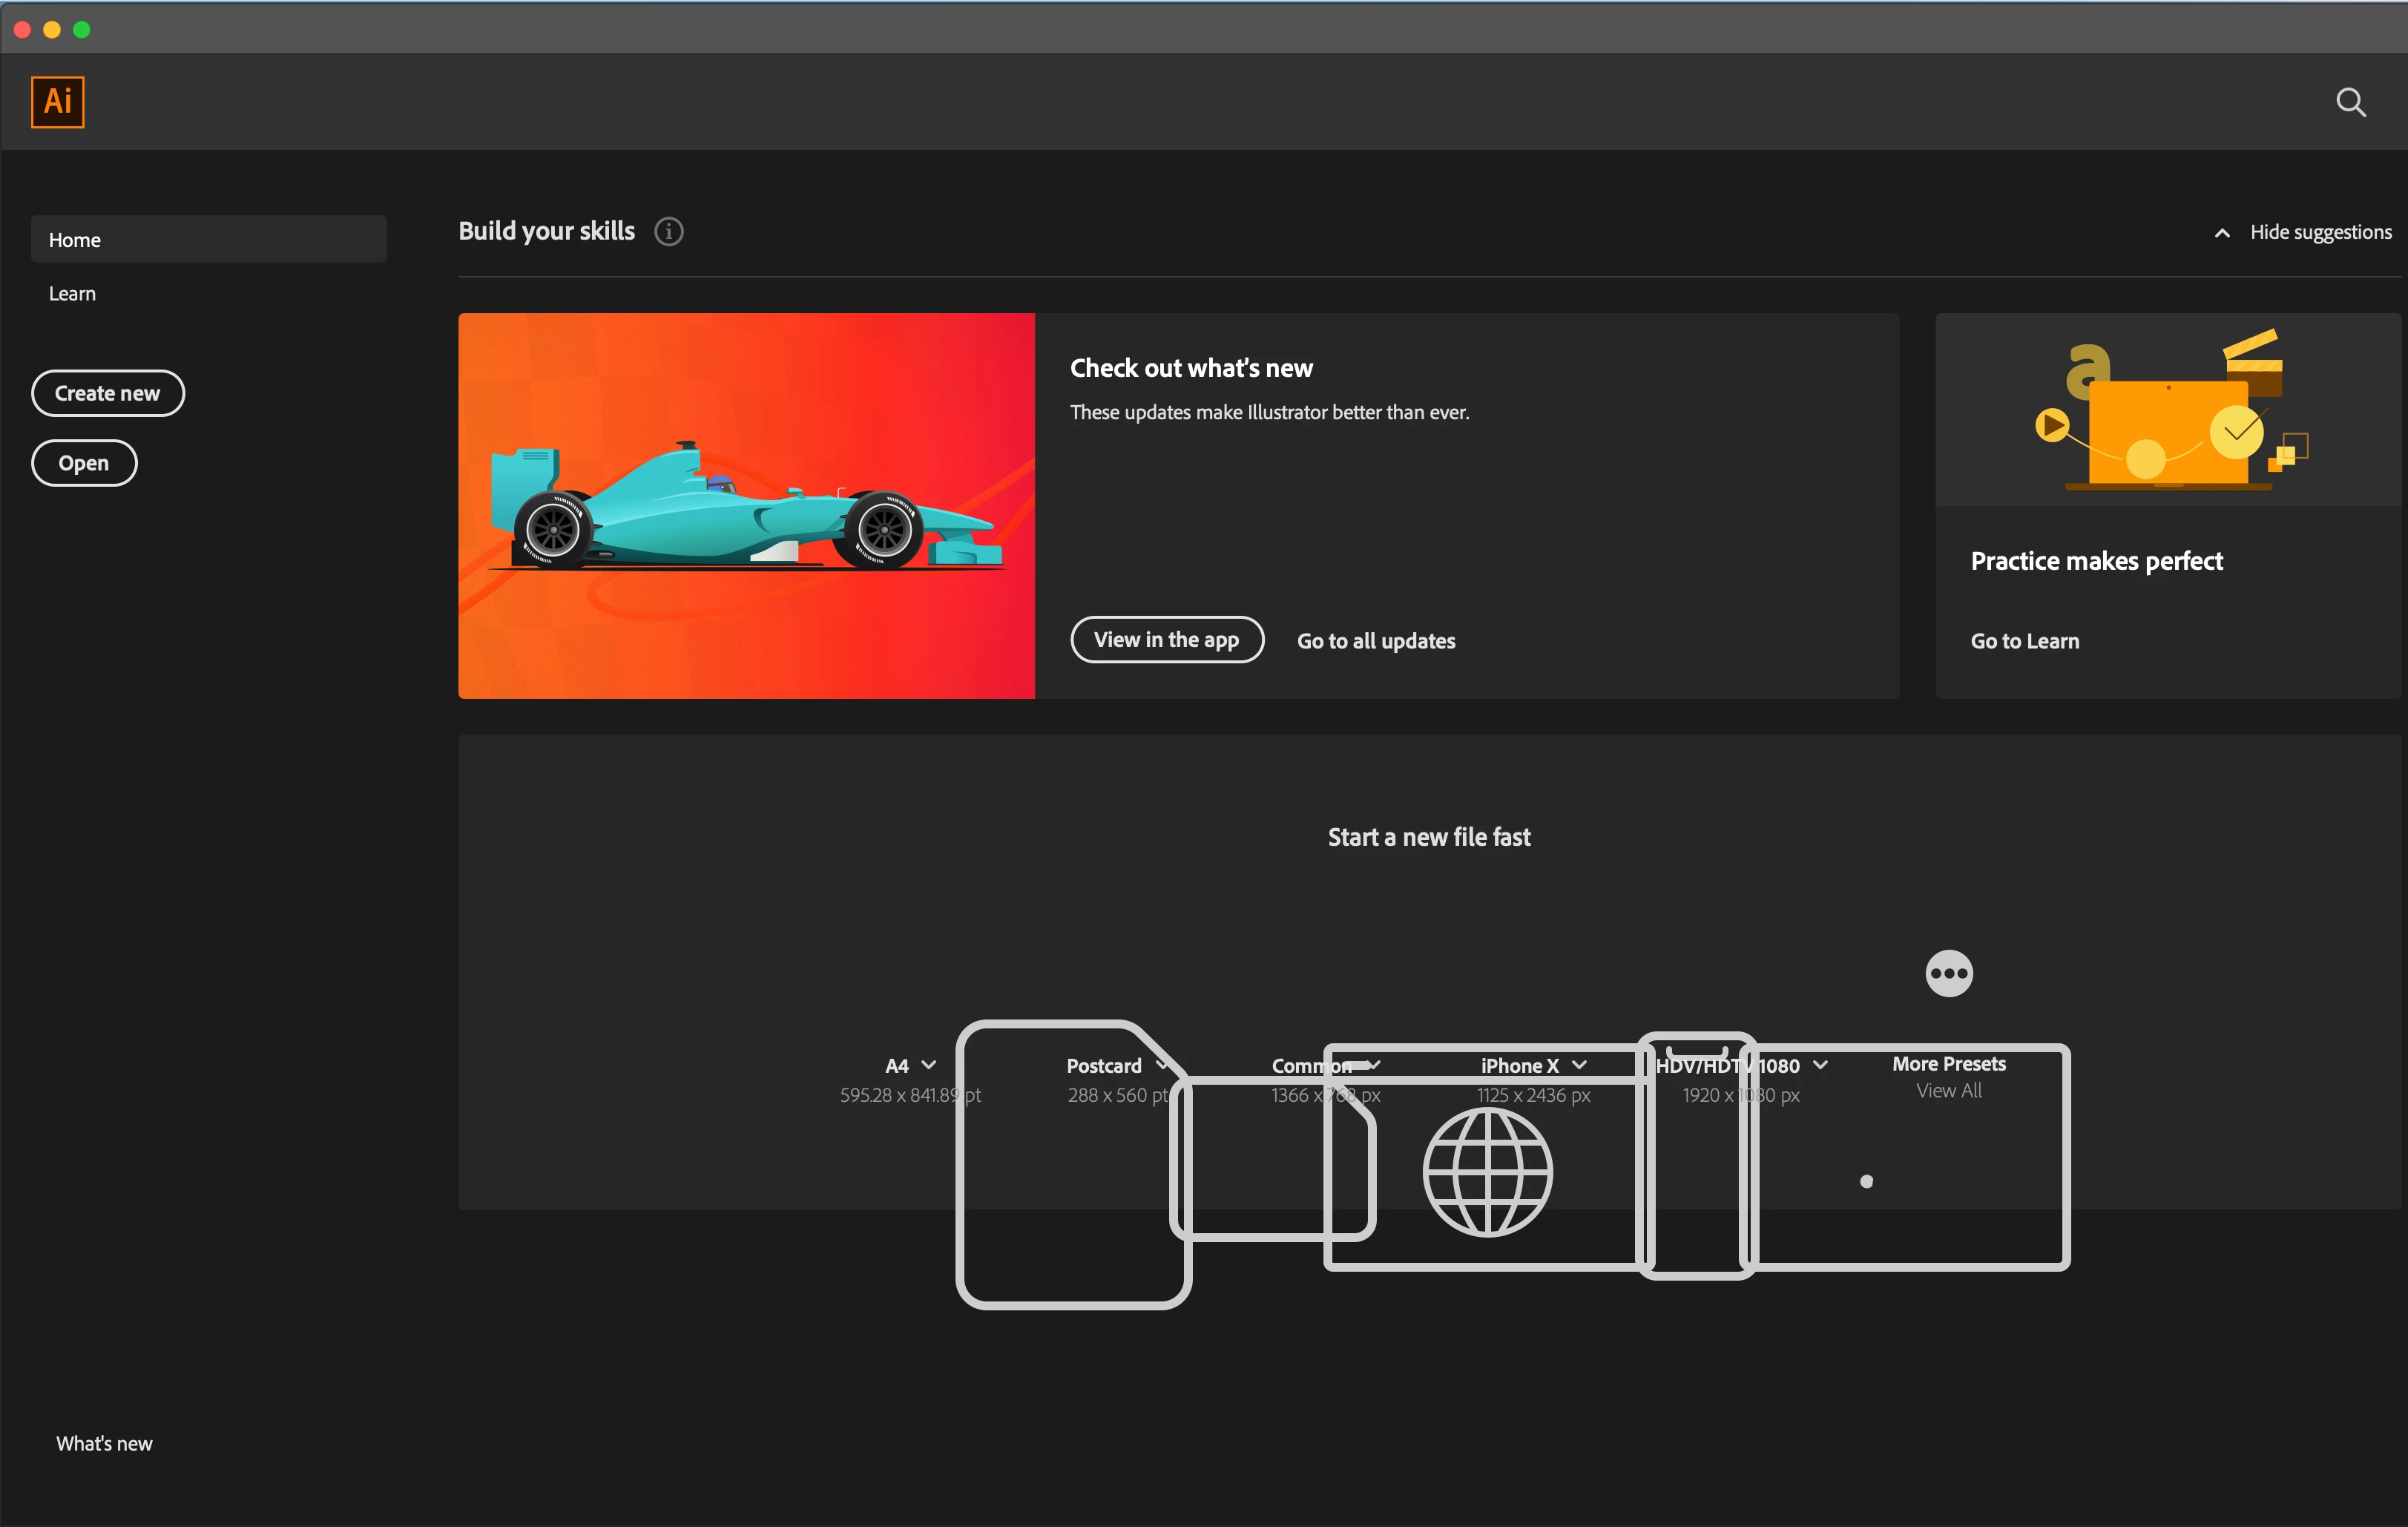Screen dimensions: 2408x1527
Task: Follow the Go to all updates link
Action: coord(1375,641)
